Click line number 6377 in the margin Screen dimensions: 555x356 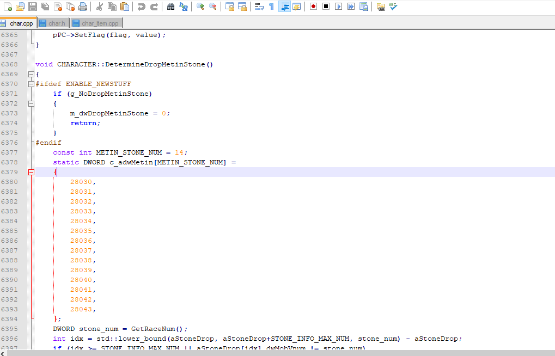point(9,152)
